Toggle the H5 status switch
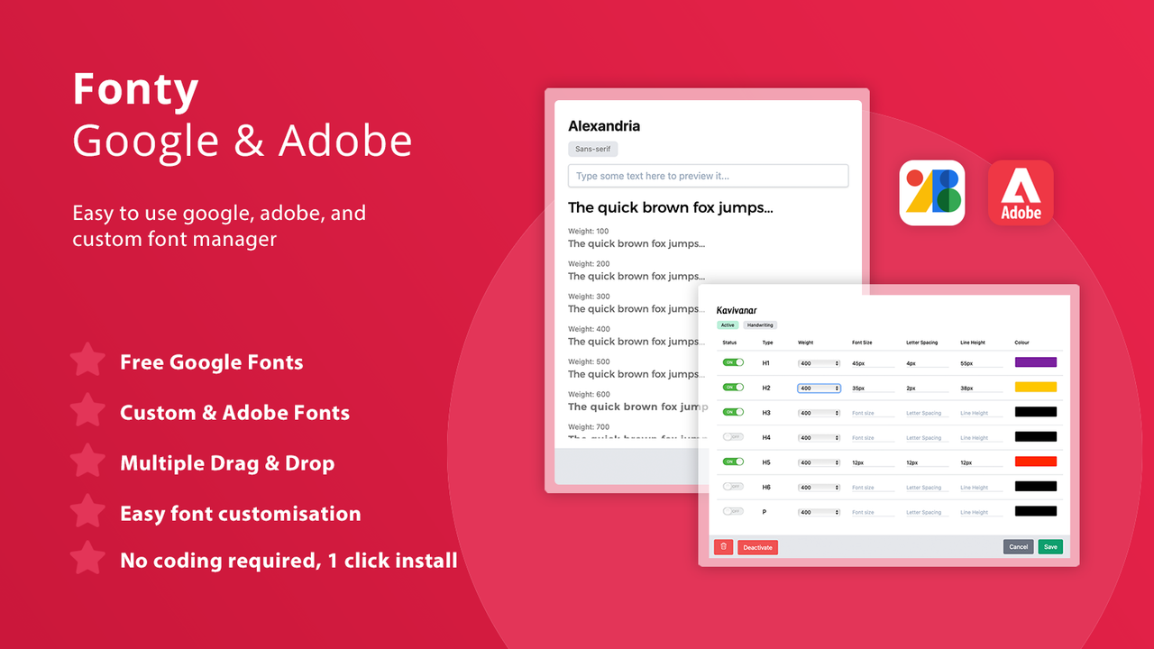Screen dimensions: 1154x649 [x=733, y=462]
